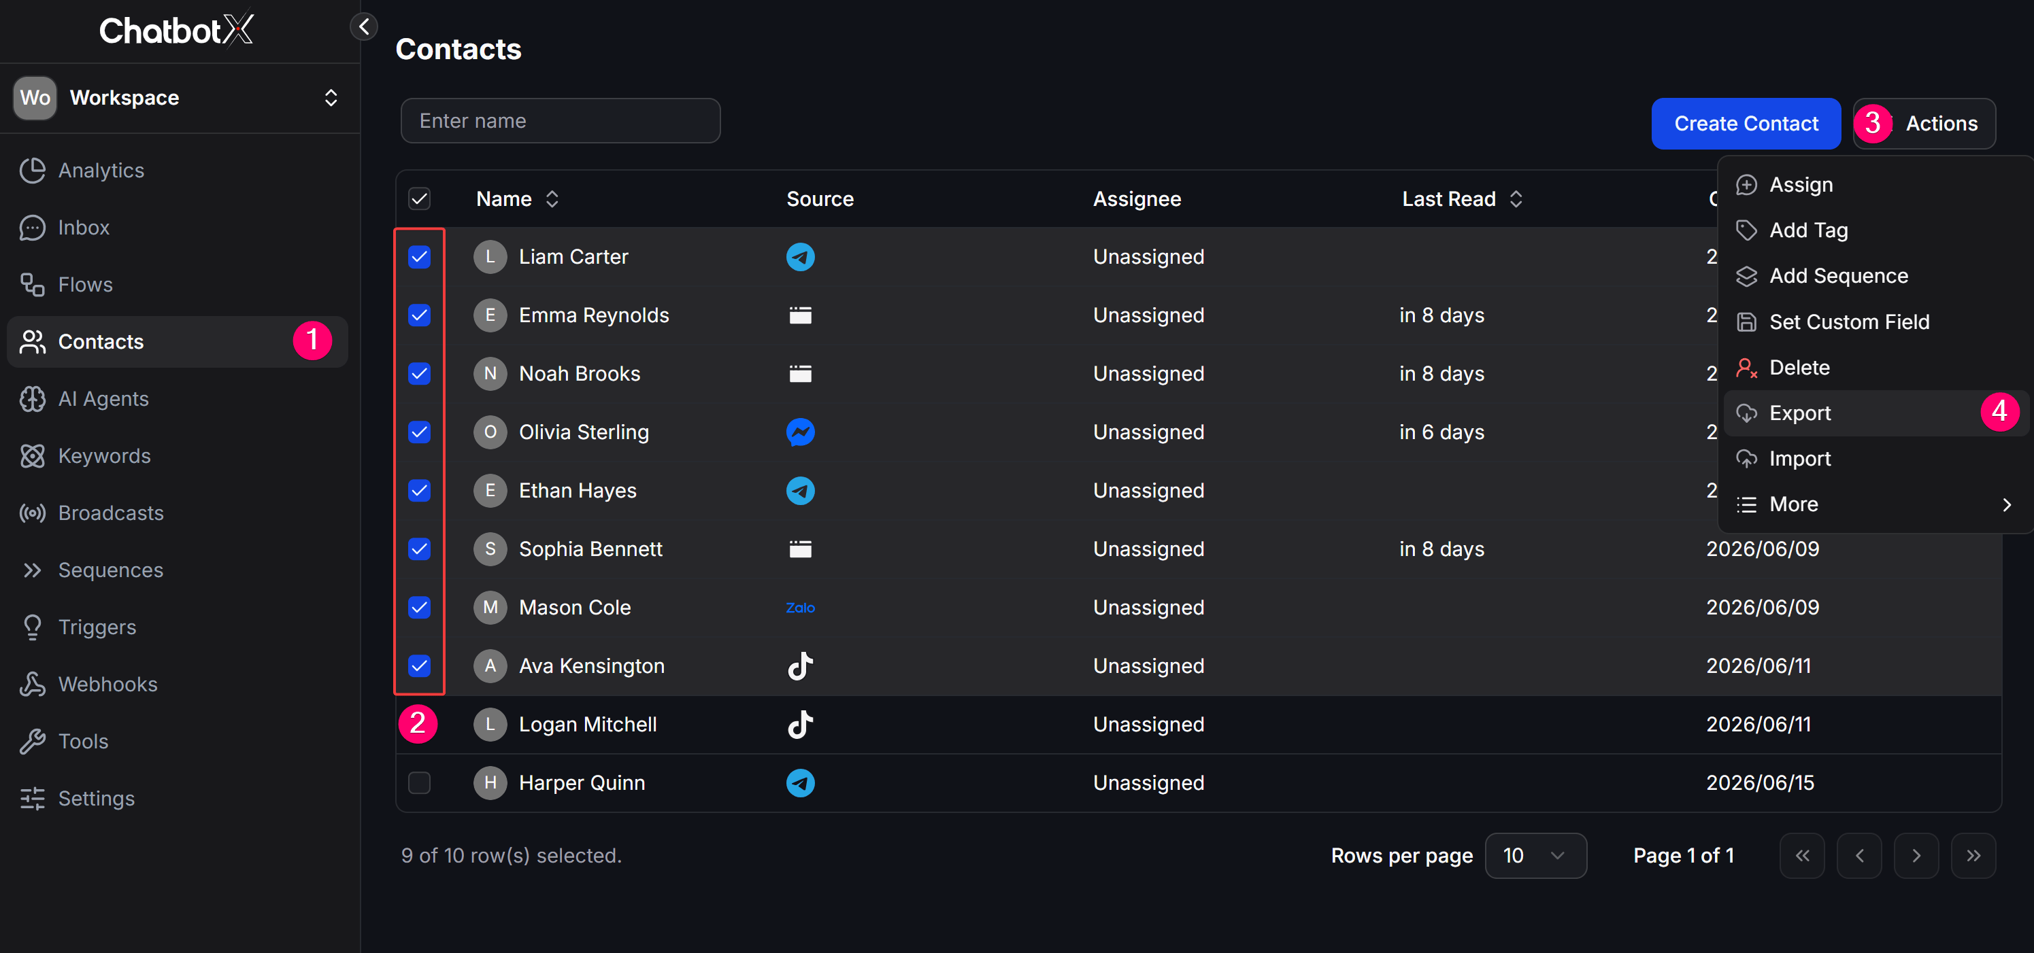Viewport: 2034px width, 953px height.
Task: Go to Flows via its sidebar icon
Action: (x=31, y=285)
